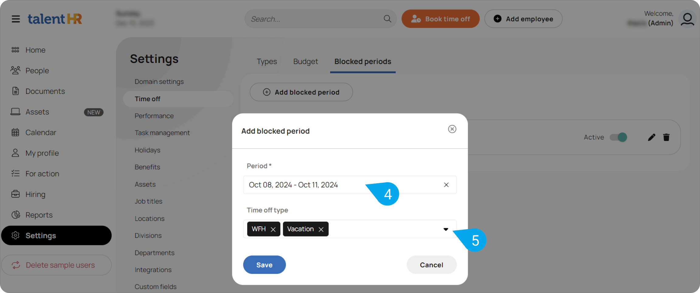700x293 pixels.
Task: Remove the WFH tag
Action: pos(273,229)
